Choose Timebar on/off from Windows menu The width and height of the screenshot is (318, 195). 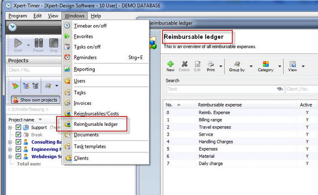click(x=106, y=26)
